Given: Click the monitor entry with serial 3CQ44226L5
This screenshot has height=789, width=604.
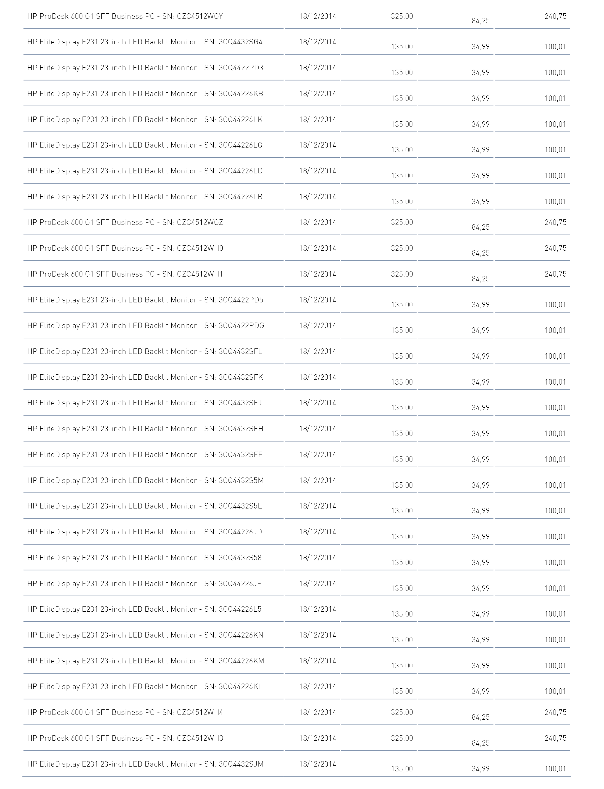Looking at the screenshot, I should point(145,610).
